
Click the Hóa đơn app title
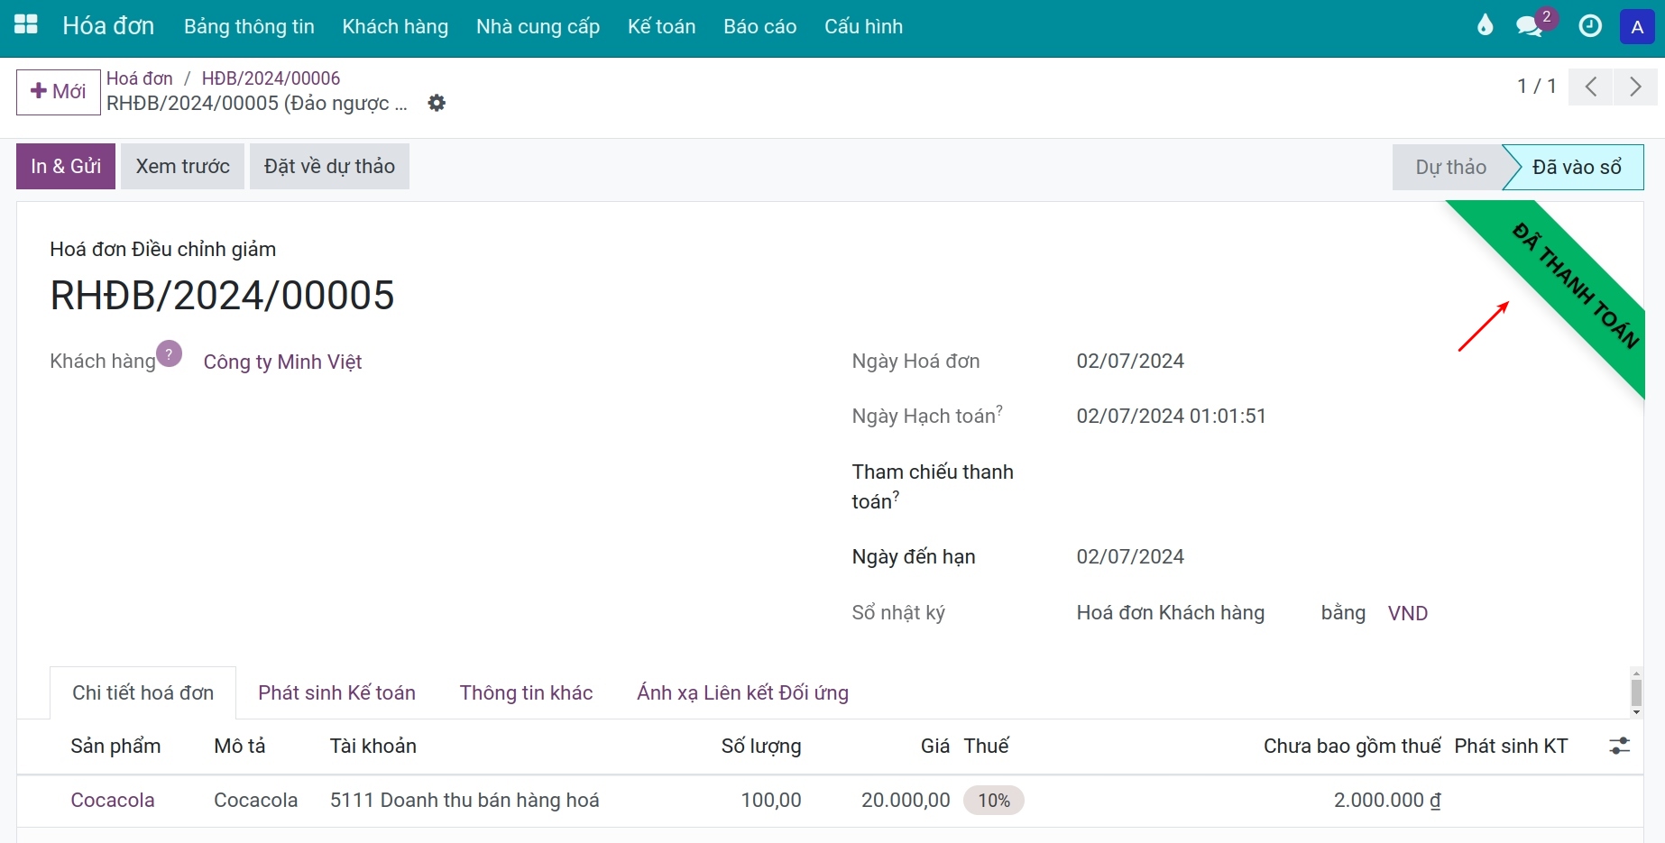click(108, 26)
